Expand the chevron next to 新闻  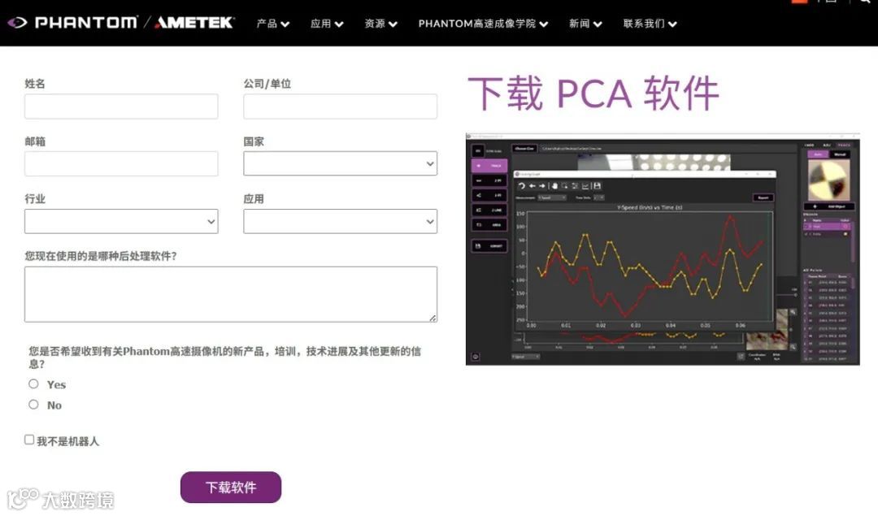point(598,24)
